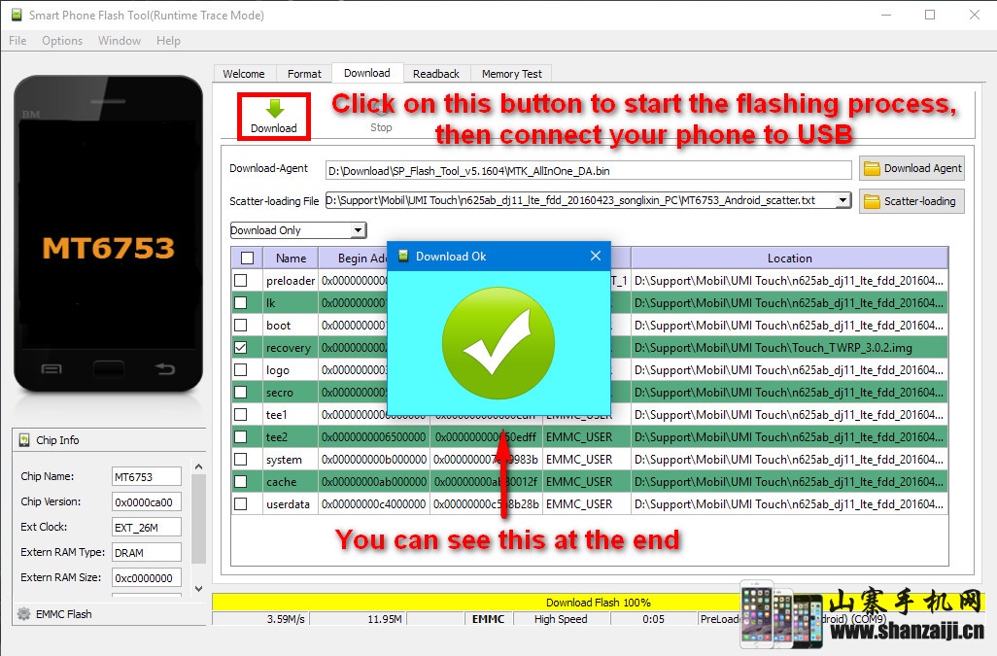The width and height of the screenshot is (997, 656).
Task: Click the Chip Info refresh icon
Action: click(x=24, y=440)
